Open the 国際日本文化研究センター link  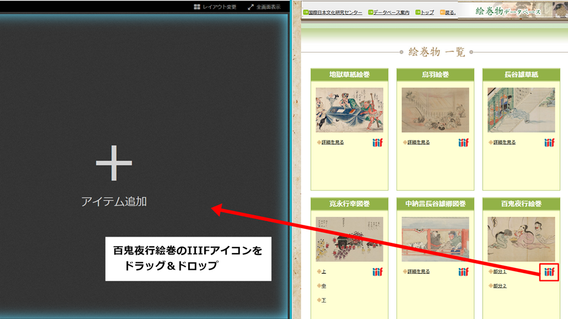click(x=335, y=12)
